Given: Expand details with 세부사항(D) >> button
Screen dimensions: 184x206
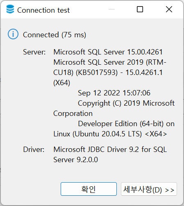Looking at the screenshot, I should pyautogui.click(x=149, y=189).
